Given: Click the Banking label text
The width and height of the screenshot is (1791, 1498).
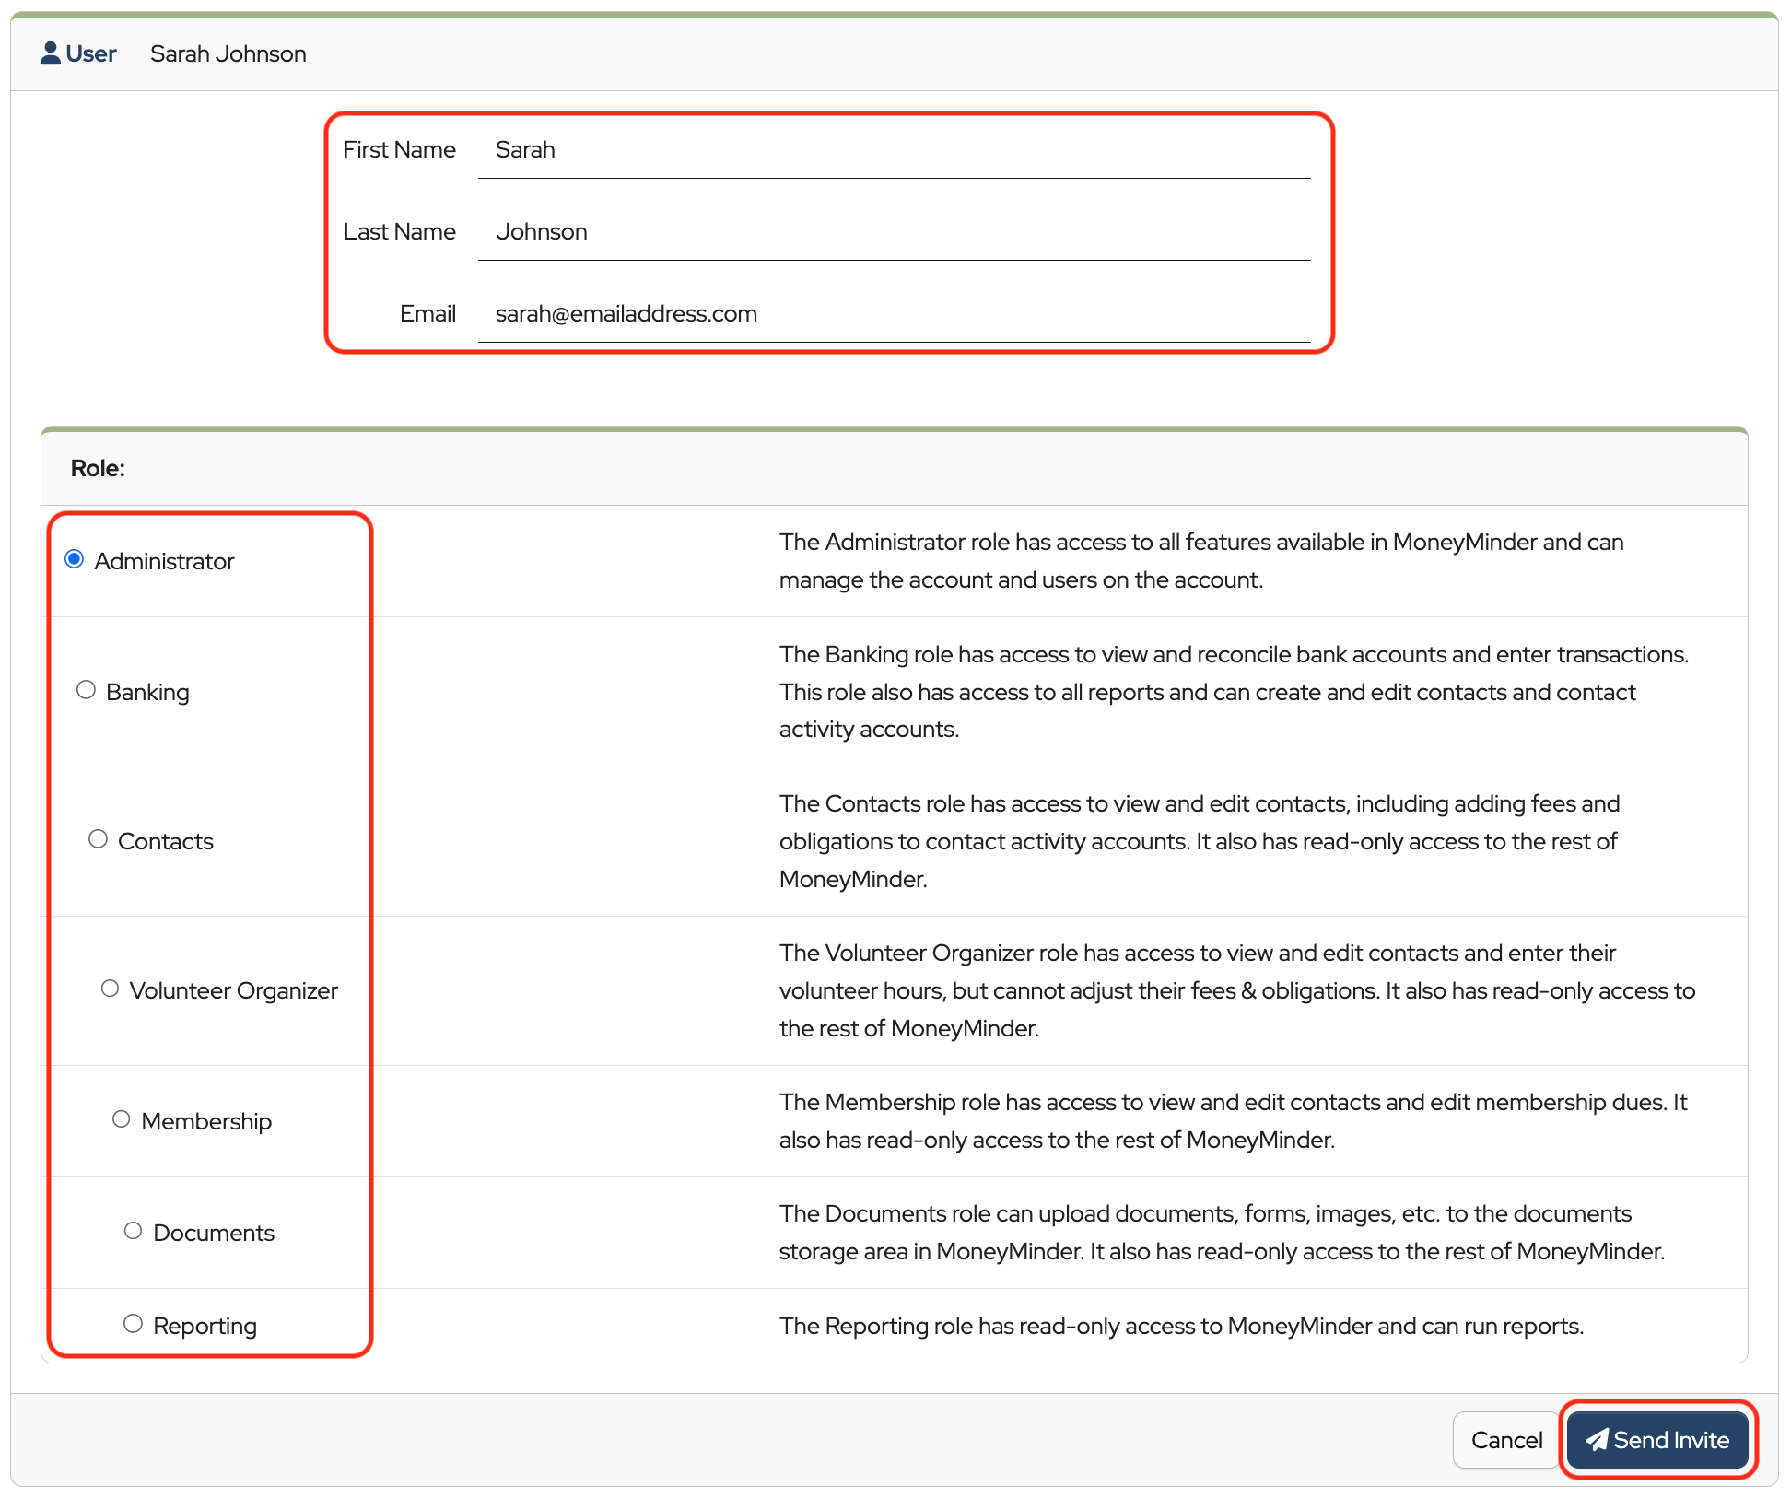Looking at the screenshot, I should (x=147, y=692).
